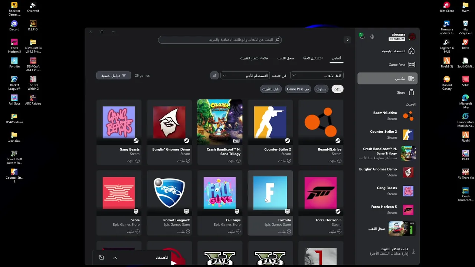
Task: Open Burglin' Gnomes Demo in recent sidebar
Action: click(x=387, y=172)
